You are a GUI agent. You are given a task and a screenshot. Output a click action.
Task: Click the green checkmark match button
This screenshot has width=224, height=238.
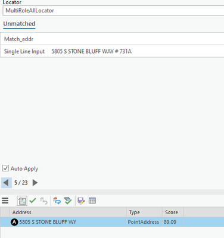click(x=33, y=201)
